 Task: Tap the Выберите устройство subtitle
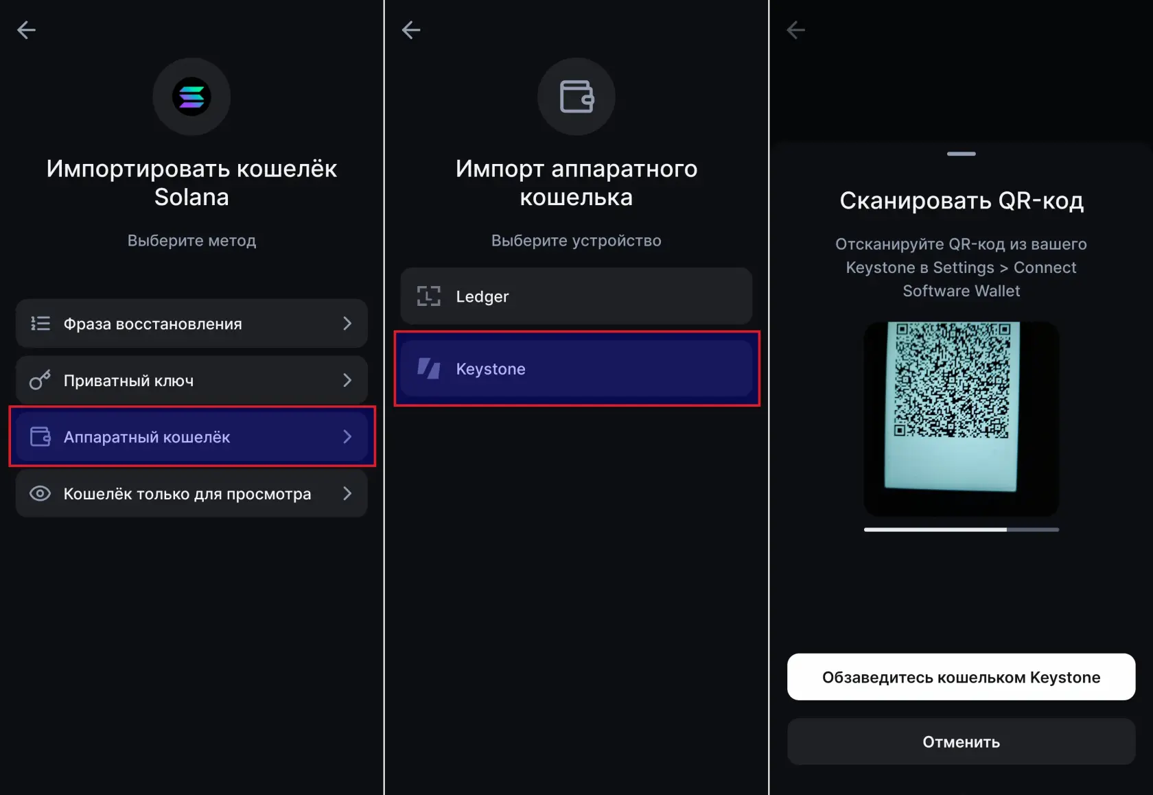coord(576,241)
